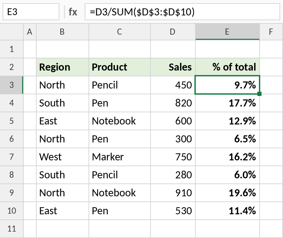Click South in row 8
The width and height of the screenshot is (283, 238).
point(63,175)
